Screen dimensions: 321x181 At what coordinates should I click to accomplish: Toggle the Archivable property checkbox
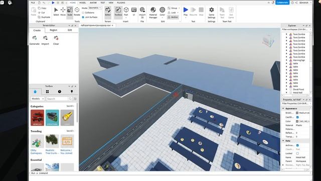pyautogui.click(x=297, y=145)
